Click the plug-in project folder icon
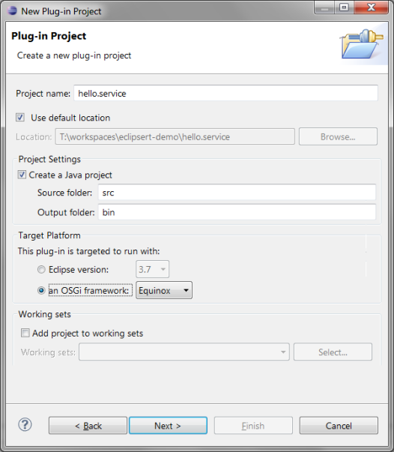The width and height of the screenshot is (394, 452). click(362, 43)
